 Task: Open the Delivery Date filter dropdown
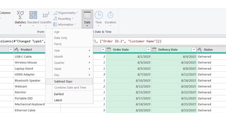pyautogui.click(x=193, y=50)
